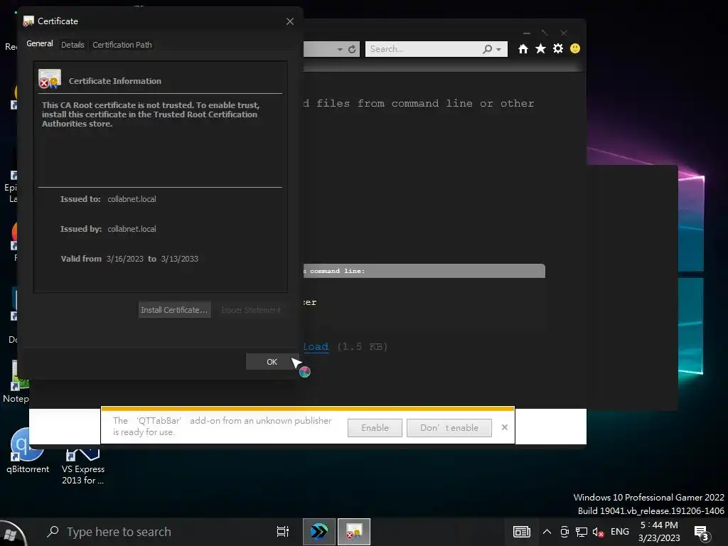
Task: Open browser Tools gear icon
Action: tap(557, 49)
